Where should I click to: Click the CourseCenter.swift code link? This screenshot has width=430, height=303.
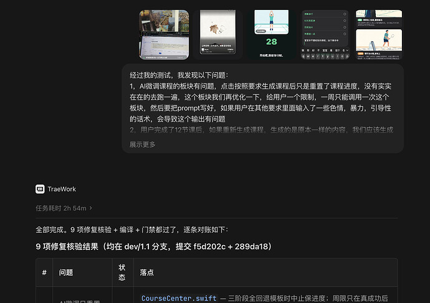179,299
